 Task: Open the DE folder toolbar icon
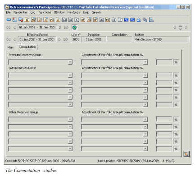point(58,20)
